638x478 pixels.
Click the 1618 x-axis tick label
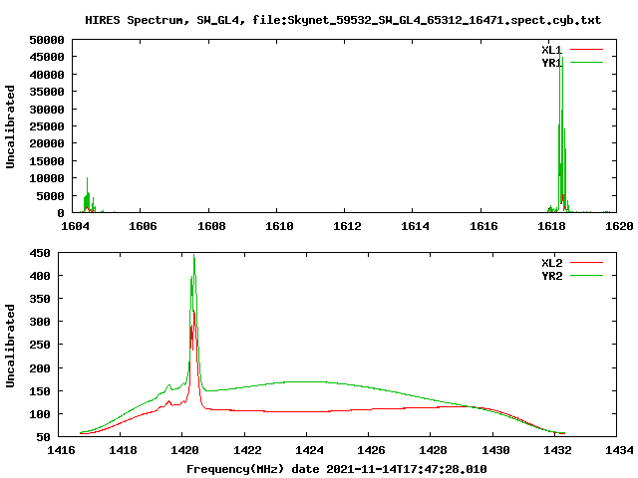coord(551,226)
